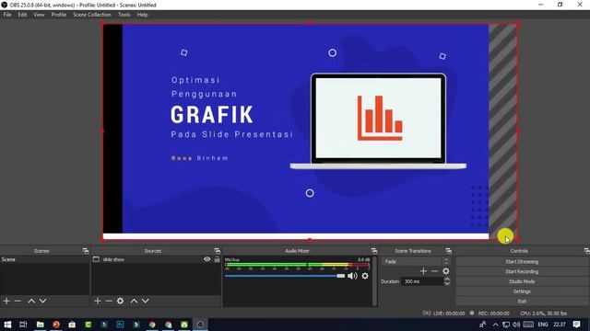Open the View menu
The width and height of the screenshot is (590, 331).
pos(39,15)
